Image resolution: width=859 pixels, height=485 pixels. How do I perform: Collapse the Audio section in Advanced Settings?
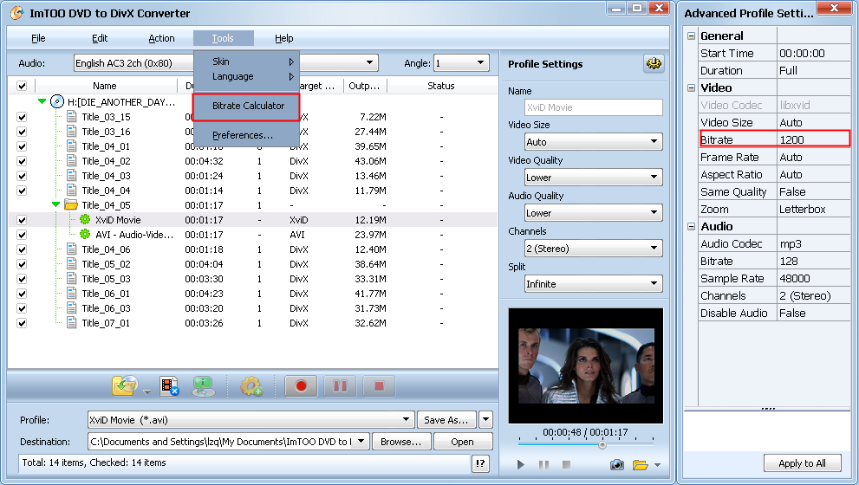coord(691,226)
